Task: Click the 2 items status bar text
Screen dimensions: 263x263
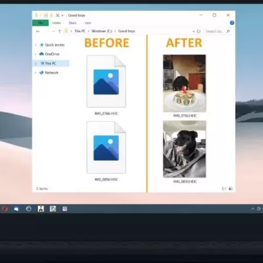Action: pos(42,189)
